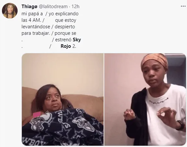The image size is (187, 147).
Task: Open the tweet's three-dot more menu
Action: 183,6
